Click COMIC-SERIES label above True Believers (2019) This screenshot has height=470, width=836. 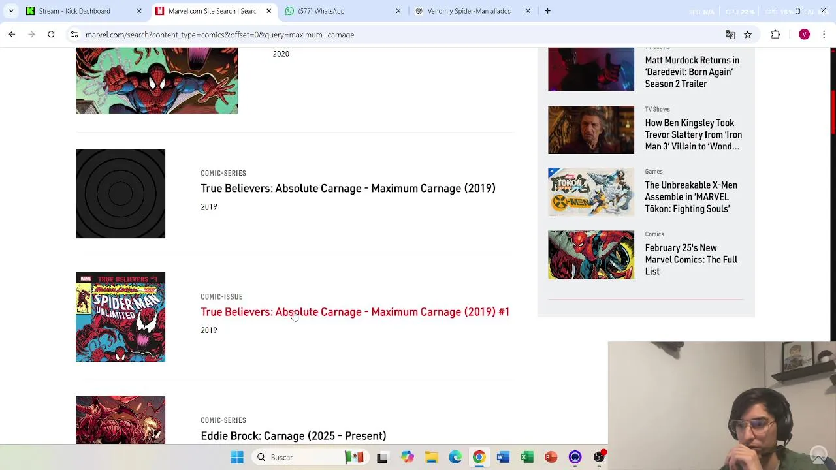click(223, 174)
